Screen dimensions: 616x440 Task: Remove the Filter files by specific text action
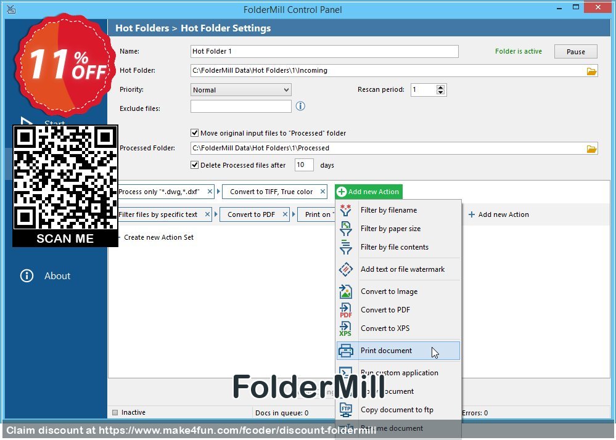207,214
